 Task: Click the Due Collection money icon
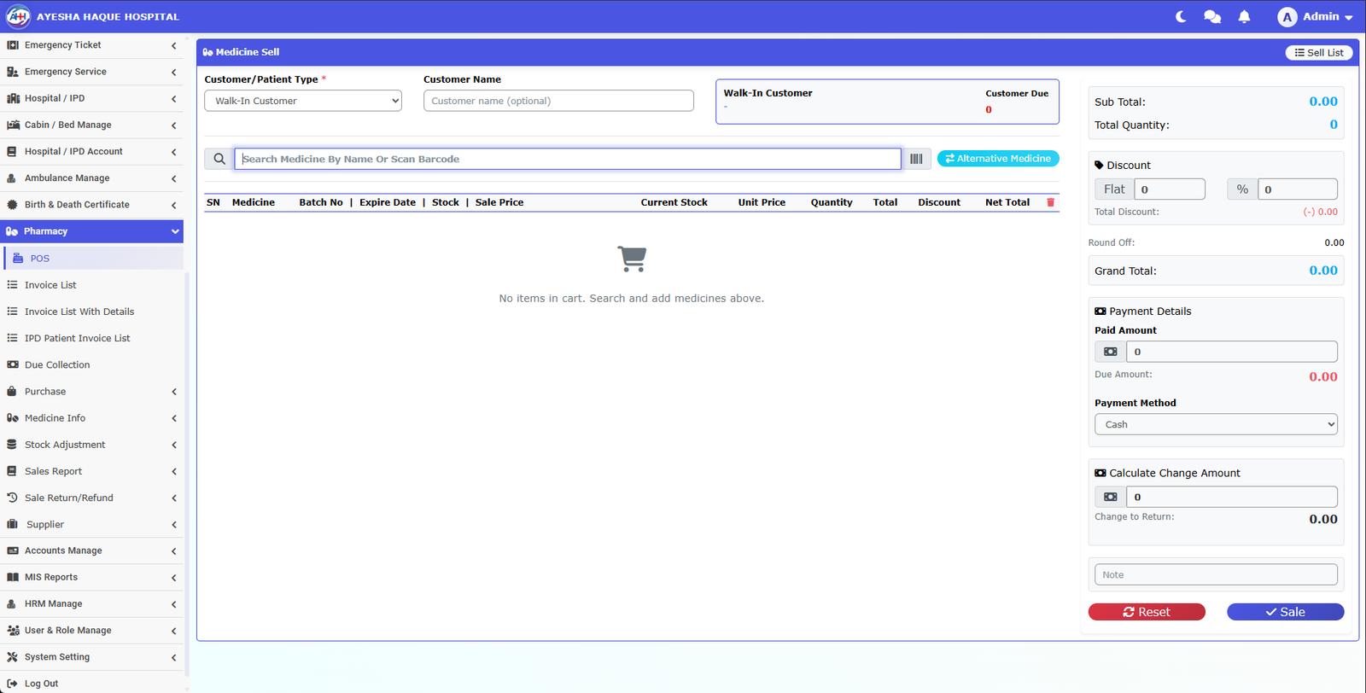[x=13, y=364]
